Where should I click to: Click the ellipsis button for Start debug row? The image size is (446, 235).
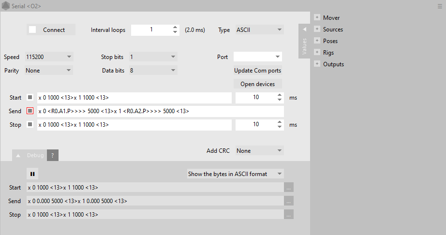coord(289,188)
